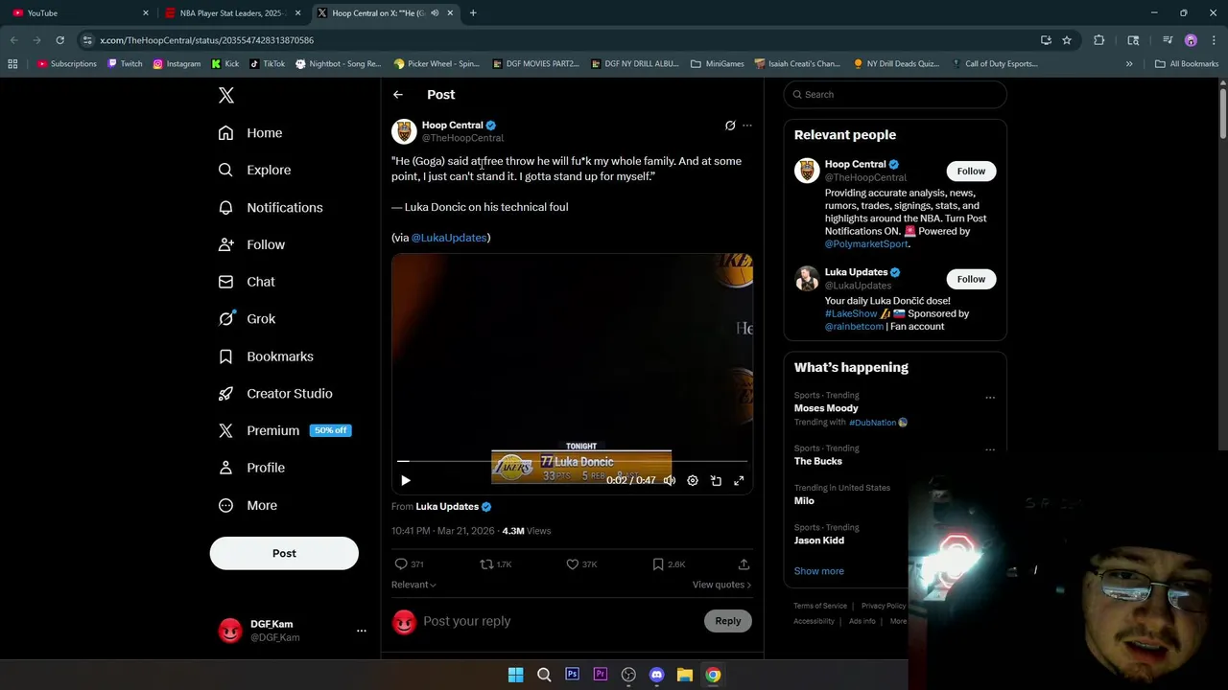This screenshot has width=1228, height=690.
Task: Open Chat messages
Action: [x=247, y=282]
